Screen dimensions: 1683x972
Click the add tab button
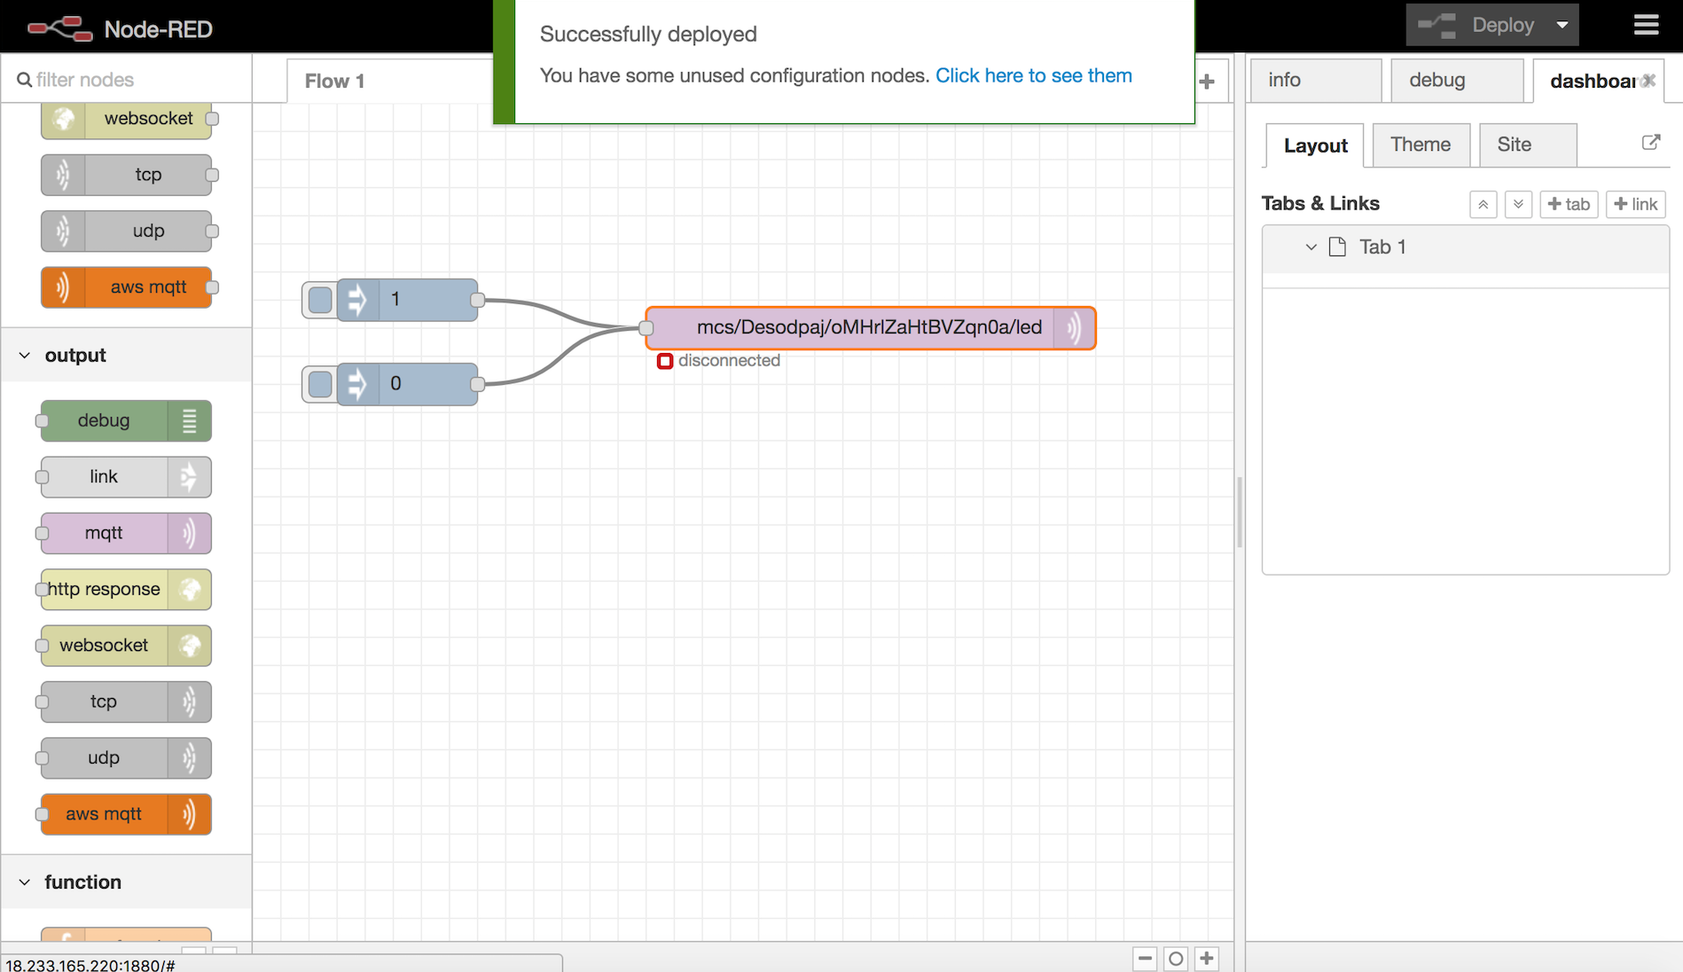click(1569, 204)
